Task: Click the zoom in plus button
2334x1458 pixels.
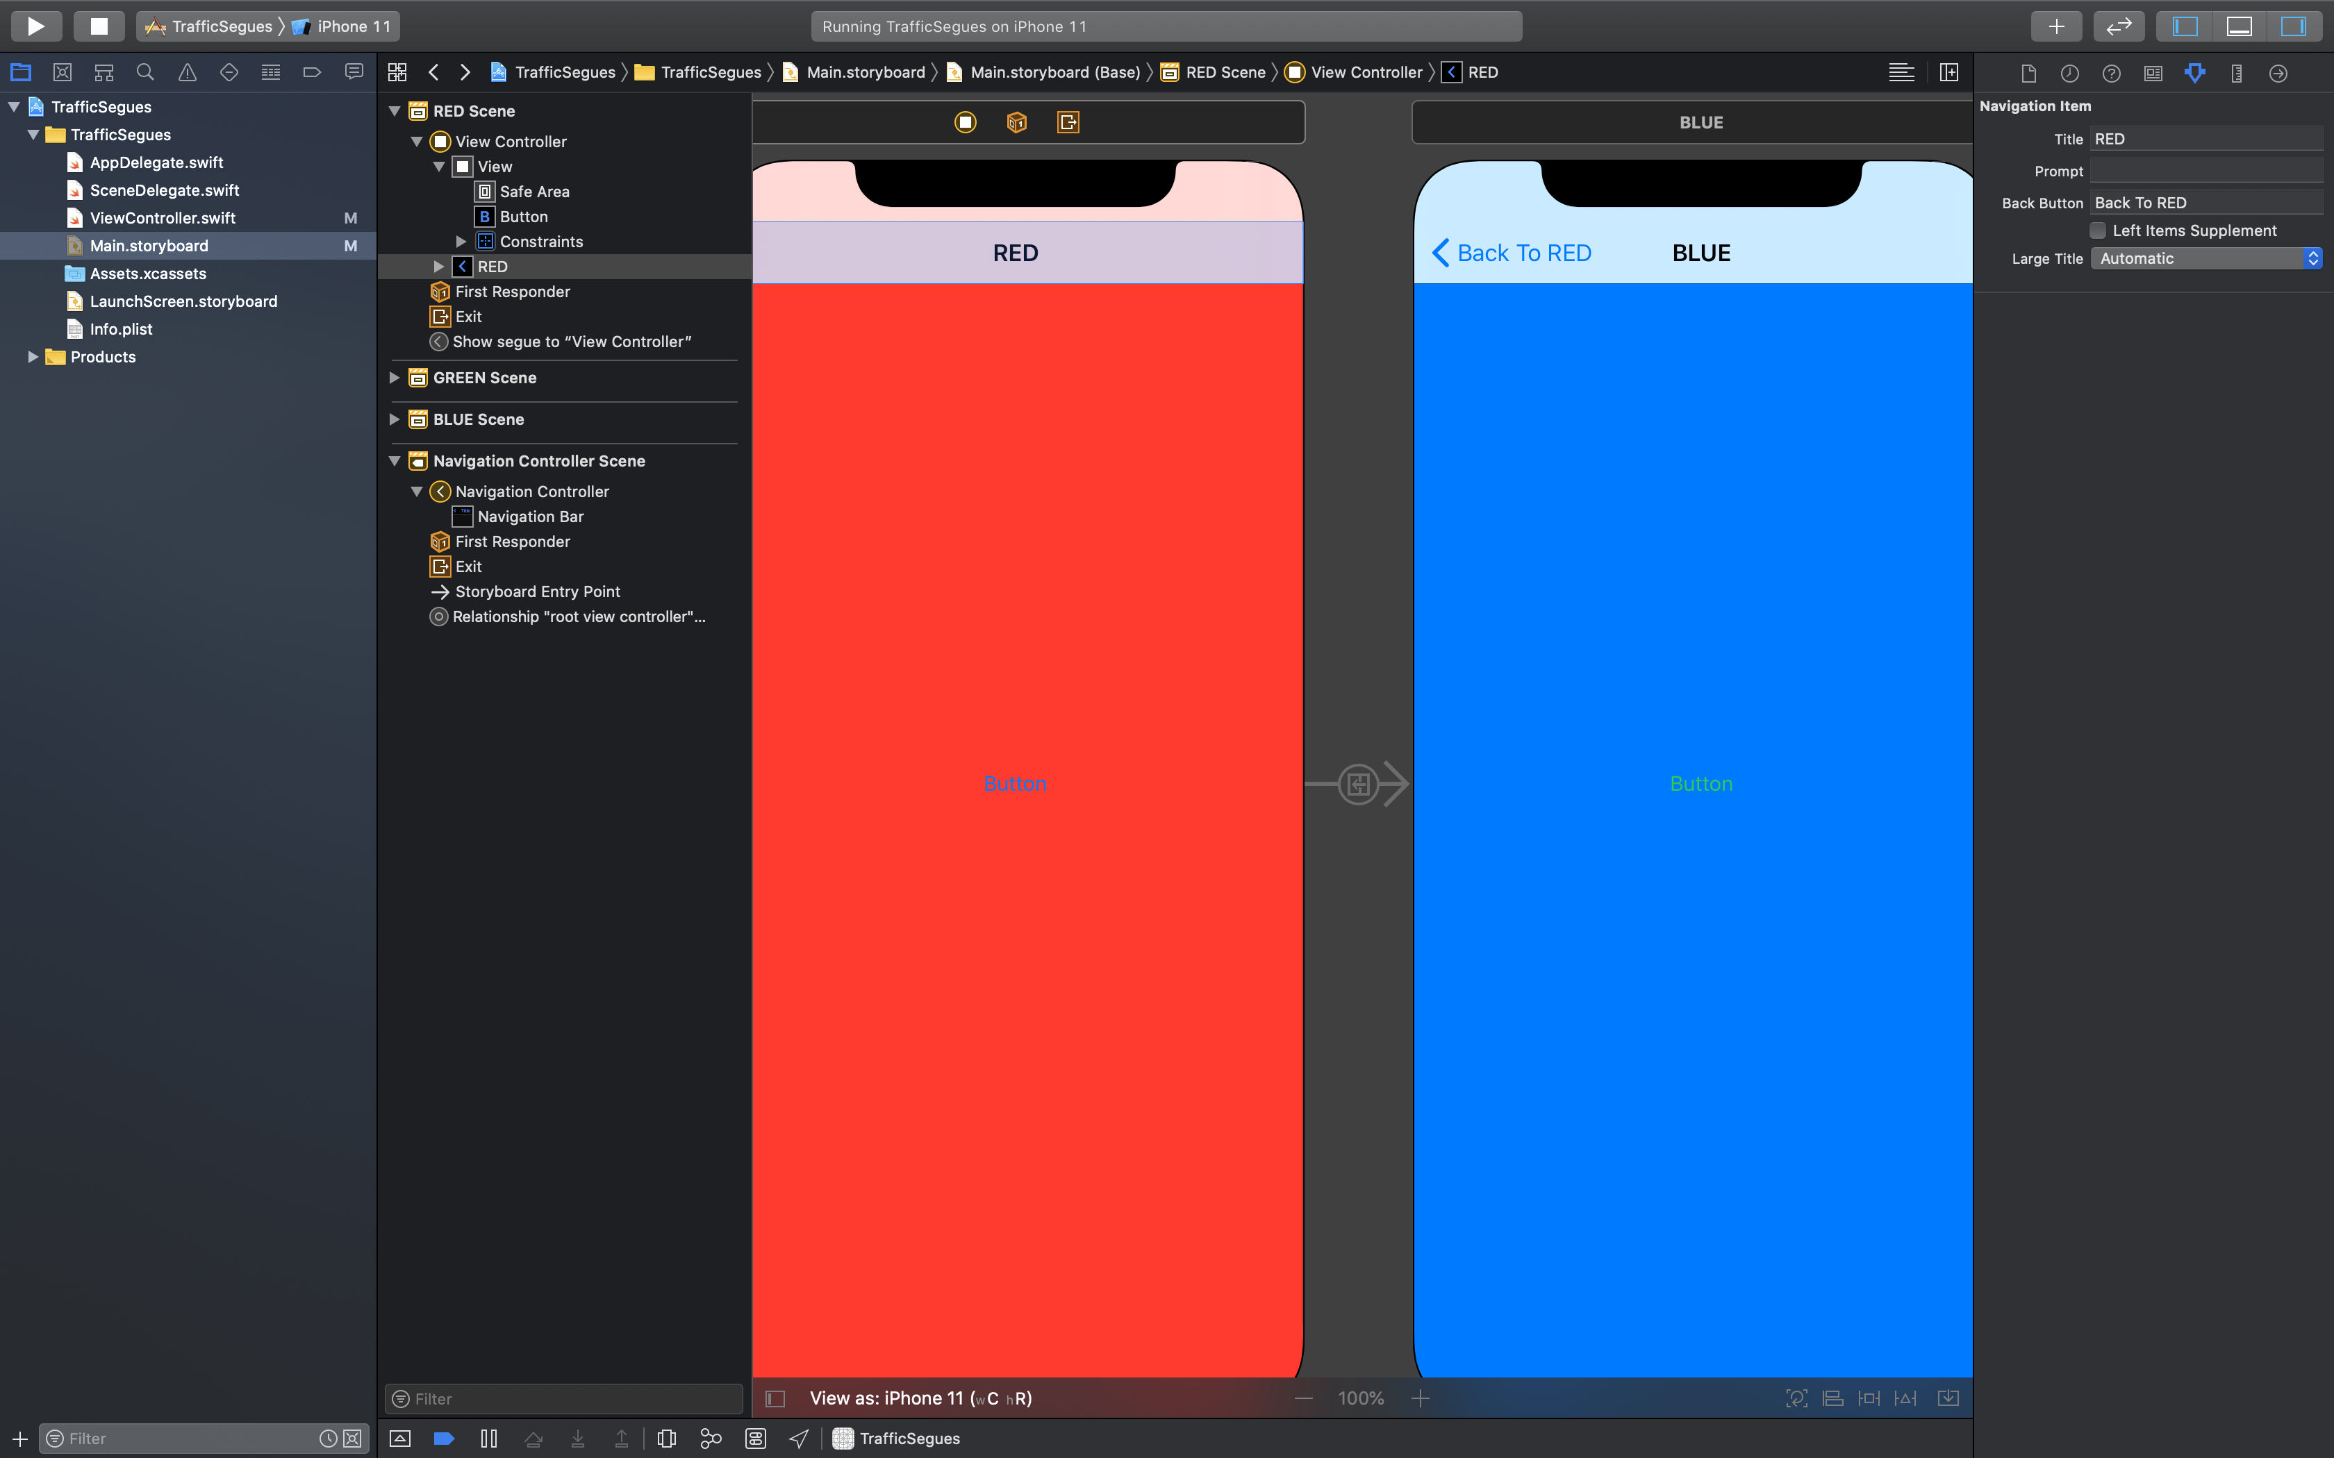Action: pos(1420,1398)
